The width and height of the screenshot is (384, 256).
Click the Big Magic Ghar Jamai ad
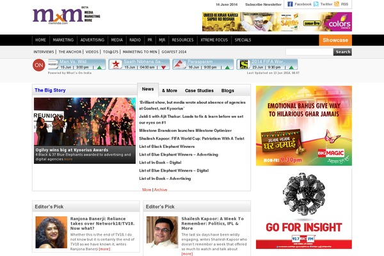pyautogui.click(x=304, y=125)
